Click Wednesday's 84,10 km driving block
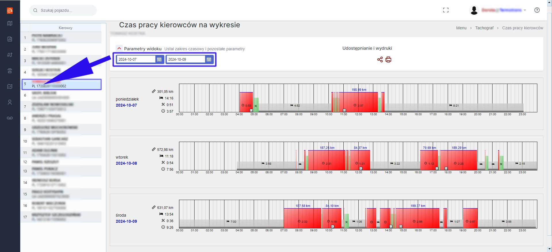The width and height of the screenshot is (552, 252). click(332, 218)
